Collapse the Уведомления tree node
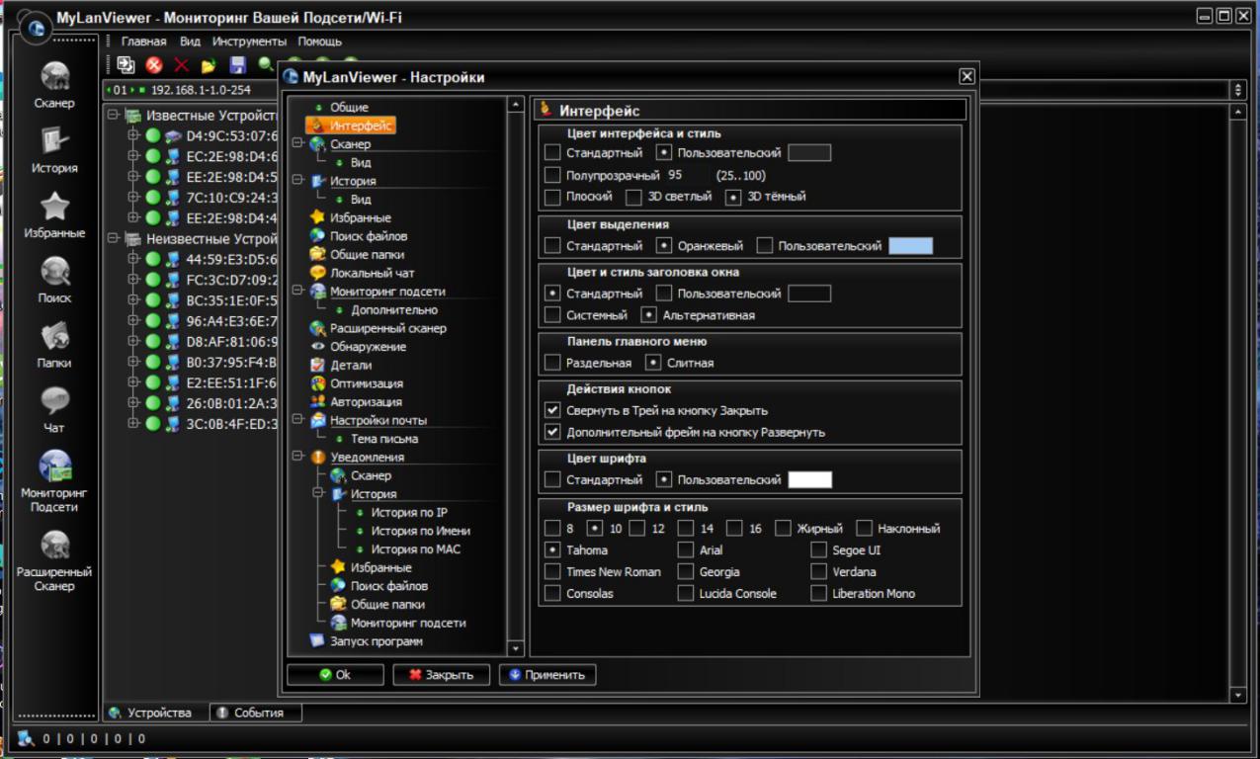The image size is (1260, 759). coord(297,458)
